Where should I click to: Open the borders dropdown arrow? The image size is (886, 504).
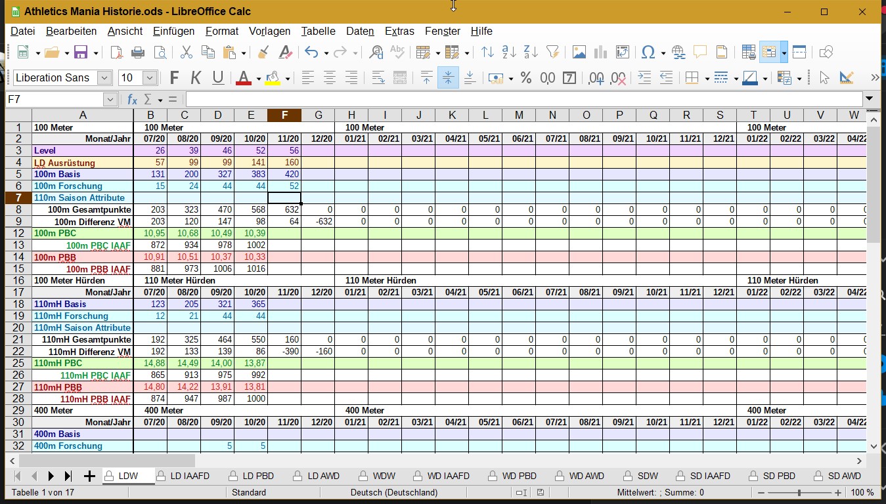(707, 79)
